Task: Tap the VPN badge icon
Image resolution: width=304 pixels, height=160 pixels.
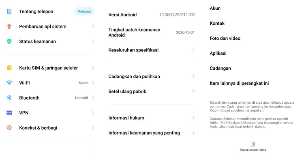Action: [x=9, y=113]
